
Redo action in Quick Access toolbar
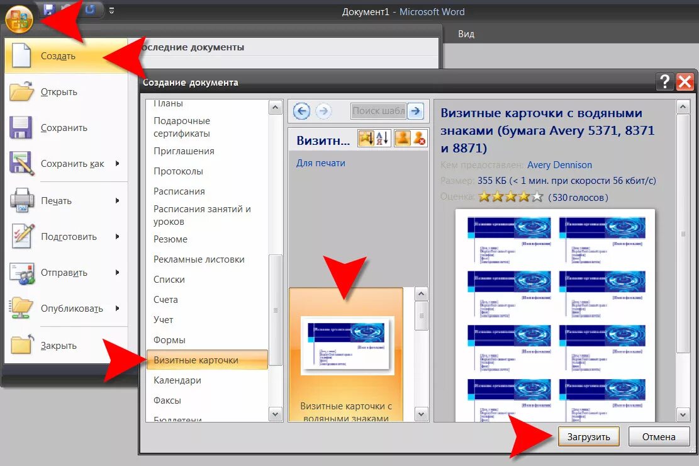[x=90, y=9]
